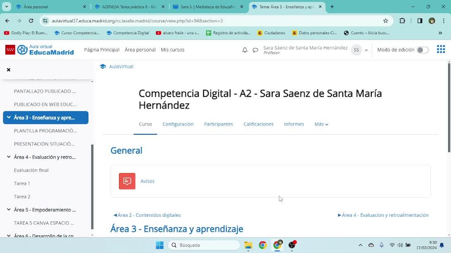Open Área personal in the top navigation

point(140,49)
